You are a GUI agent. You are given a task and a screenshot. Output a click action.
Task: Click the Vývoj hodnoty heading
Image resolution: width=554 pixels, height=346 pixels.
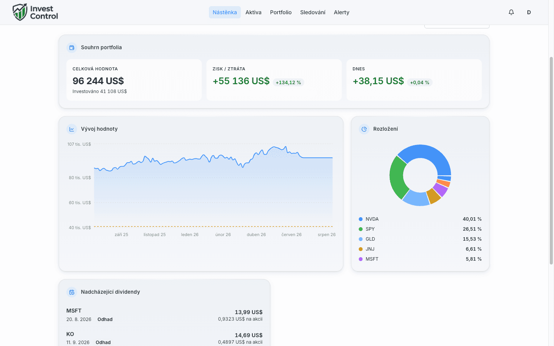click(99, 129)
